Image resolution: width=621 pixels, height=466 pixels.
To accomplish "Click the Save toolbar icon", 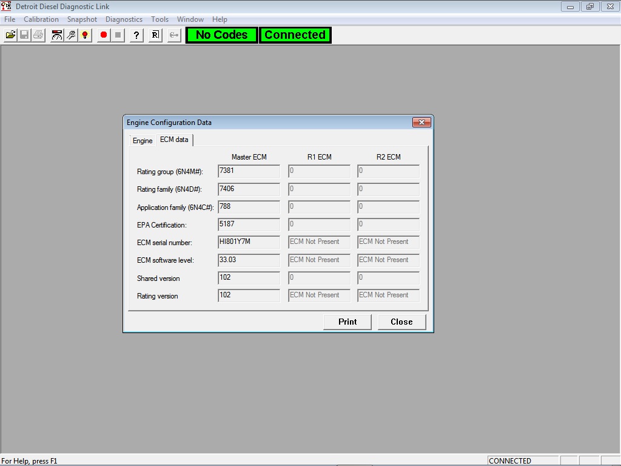I will pos(24,35).
